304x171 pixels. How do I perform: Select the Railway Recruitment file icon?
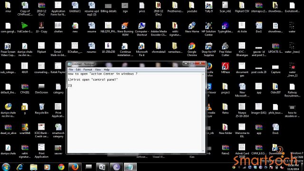pos(292,90)
